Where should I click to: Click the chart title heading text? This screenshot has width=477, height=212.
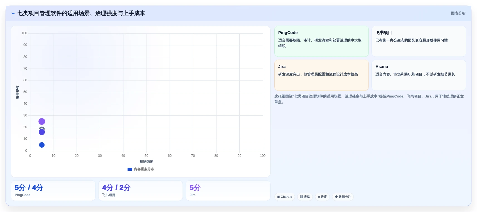pos(81,13)
